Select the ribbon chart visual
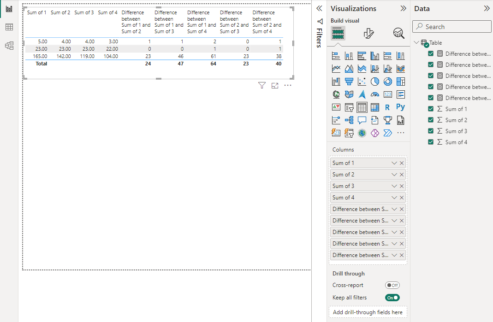Screen dimensions: 493x322 [401, 69]
